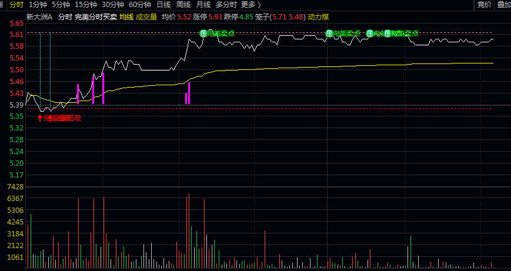The image size is (511, 271).
Task: Switch to the 分时 chart tab
Action: pos(16,5)
